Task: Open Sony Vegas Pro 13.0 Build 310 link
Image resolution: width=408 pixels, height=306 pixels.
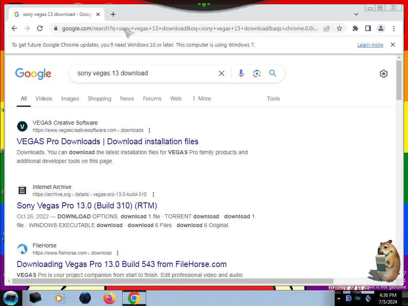Action: [87, 206]
